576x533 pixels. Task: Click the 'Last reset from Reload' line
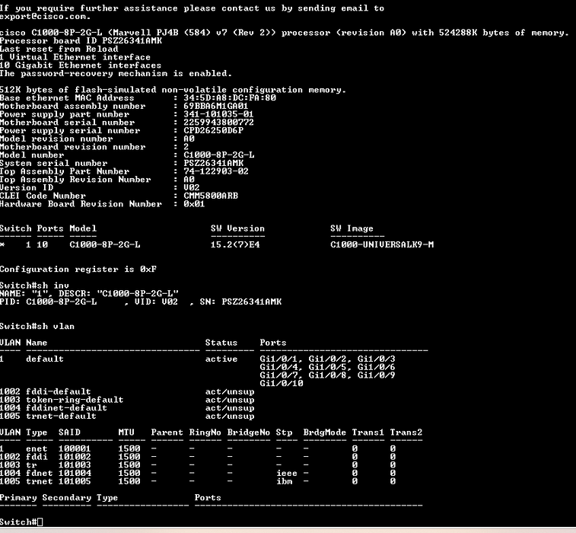point(59,49)
